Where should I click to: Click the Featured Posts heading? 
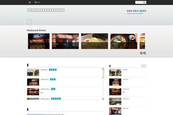click(x=36, y=30)
